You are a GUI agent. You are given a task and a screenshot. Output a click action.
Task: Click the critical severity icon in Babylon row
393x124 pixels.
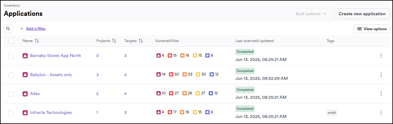[159, 74]
